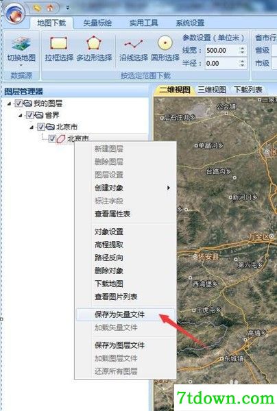
Task: Choose 查看图片列表 from context menu
Action: click(125, 297)
